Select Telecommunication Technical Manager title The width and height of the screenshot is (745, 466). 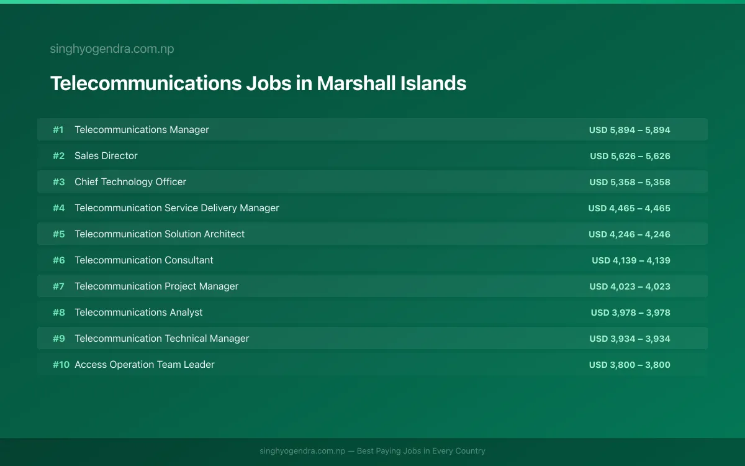162,339
